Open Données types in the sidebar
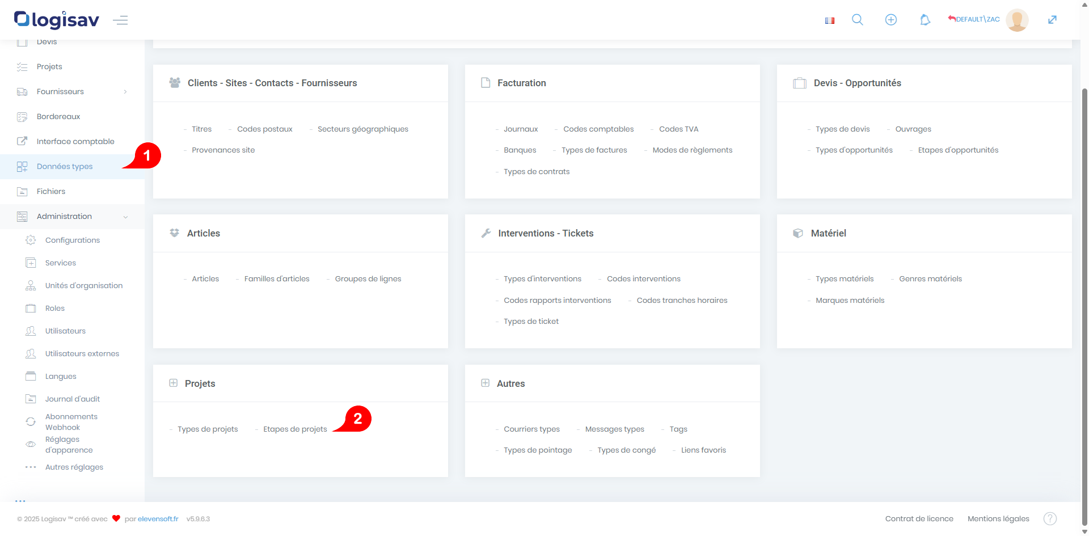1089x536 pixels. pyautogui.click(x=65, y=167)
